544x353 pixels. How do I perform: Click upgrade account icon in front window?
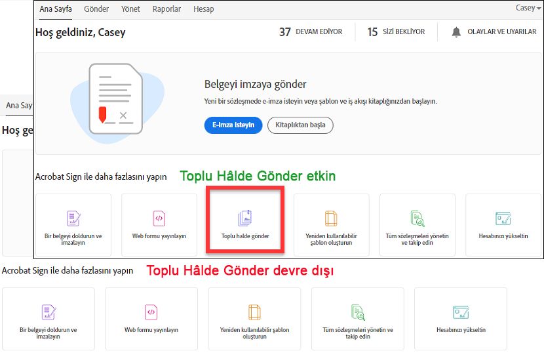tap(503, 218)
